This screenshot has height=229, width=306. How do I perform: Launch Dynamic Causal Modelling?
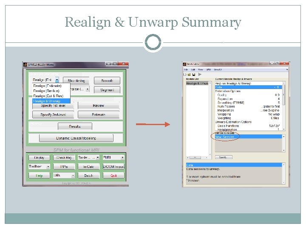[76, 138]
